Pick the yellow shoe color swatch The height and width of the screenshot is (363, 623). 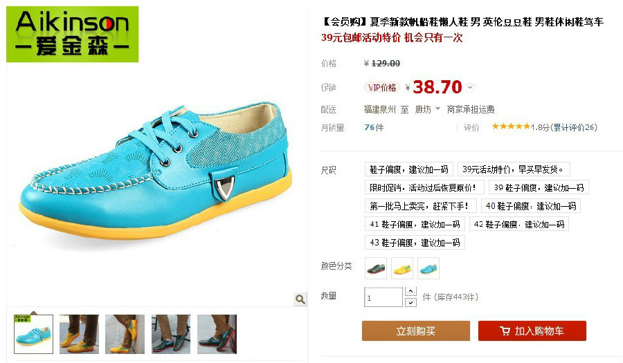click(402, 268)
